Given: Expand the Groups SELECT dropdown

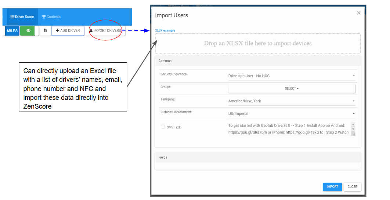Looking at the screenshot, I should [x=292, y=88].
